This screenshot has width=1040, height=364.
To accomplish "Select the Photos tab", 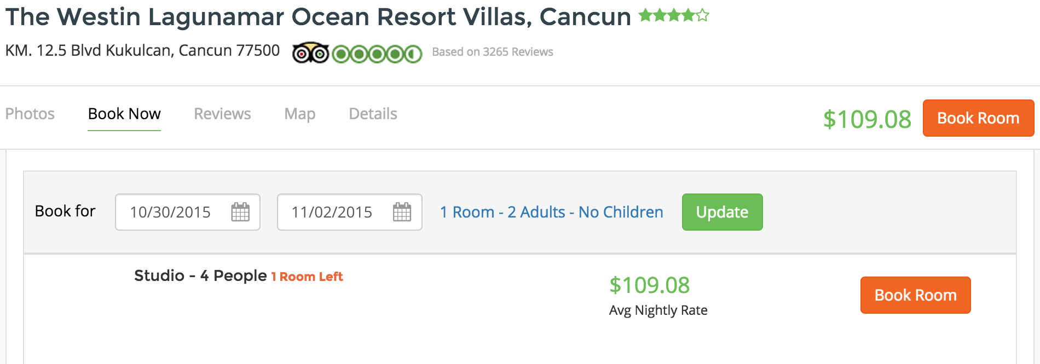I will tap(30, 114).
